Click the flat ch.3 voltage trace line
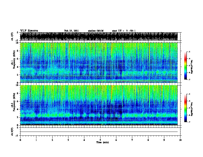Image resolution: width=203 pixels, height=157 pixels. [99, 132]
